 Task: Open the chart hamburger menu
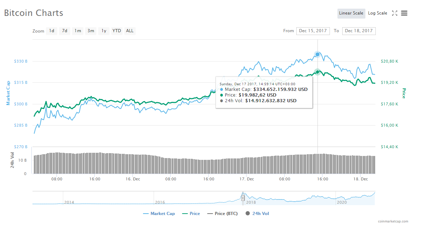(x=404, y=13)
